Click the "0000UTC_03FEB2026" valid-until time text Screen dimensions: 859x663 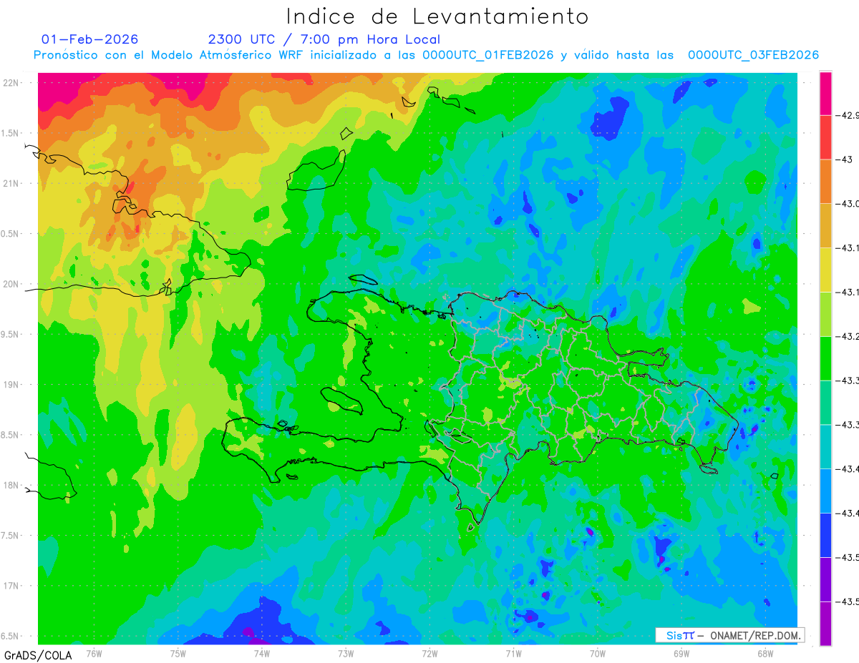click(x=753, y=55)
